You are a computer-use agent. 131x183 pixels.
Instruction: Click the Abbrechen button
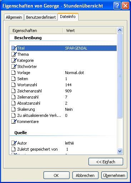[x=85, y=175]
